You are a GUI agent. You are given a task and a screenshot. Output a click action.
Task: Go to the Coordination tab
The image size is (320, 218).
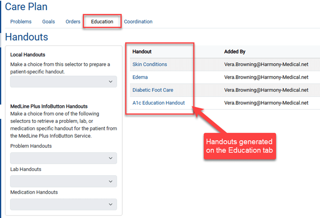point(138,22)
